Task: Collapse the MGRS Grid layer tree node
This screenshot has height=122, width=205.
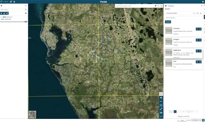Action: click(2, 17)
